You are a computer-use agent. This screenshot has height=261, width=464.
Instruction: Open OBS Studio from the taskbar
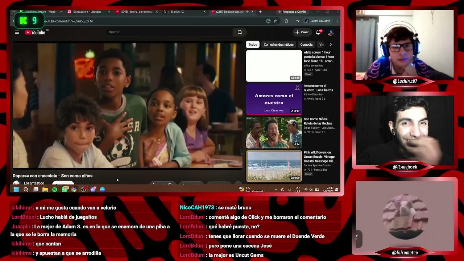click(x=83, y=189)
